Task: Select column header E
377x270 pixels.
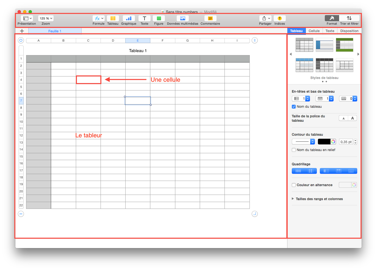Action: coord(138,41)
